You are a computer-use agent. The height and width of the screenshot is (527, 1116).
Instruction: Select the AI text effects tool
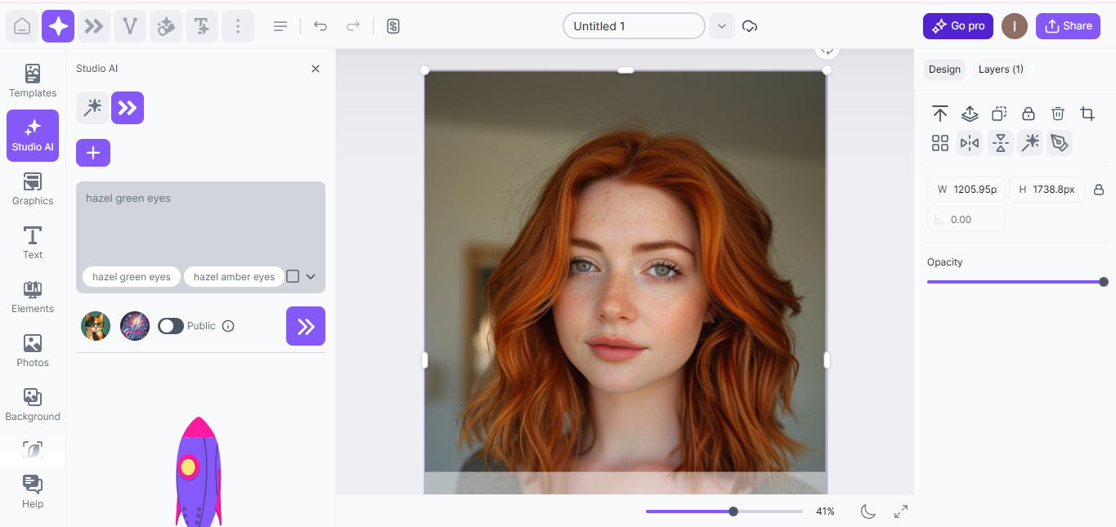click(202, 25)
